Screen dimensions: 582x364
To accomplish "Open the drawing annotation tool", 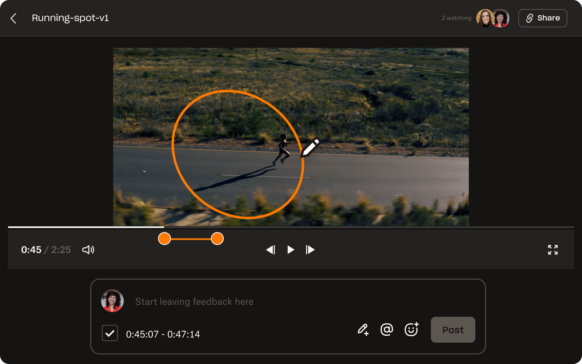I will click(363, 329).
